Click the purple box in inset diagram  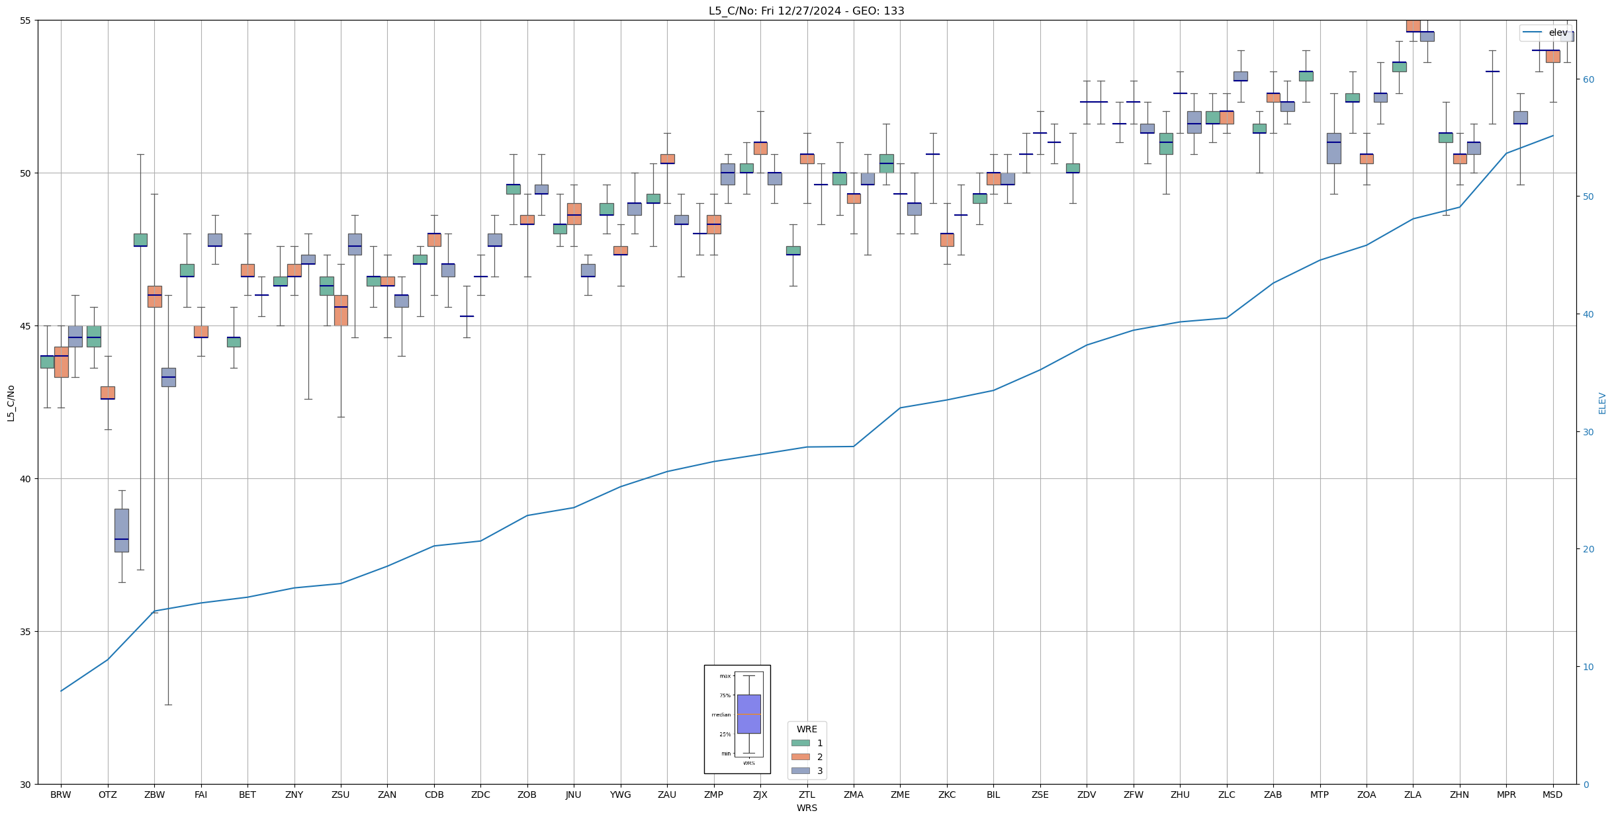pos(748,714)
